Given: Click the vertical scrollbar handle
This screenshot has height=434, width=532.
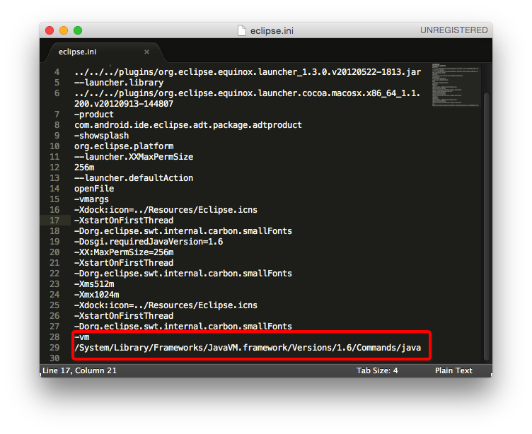Looking at the screenshot, I should pyautogui.click(x=487, y=226).
